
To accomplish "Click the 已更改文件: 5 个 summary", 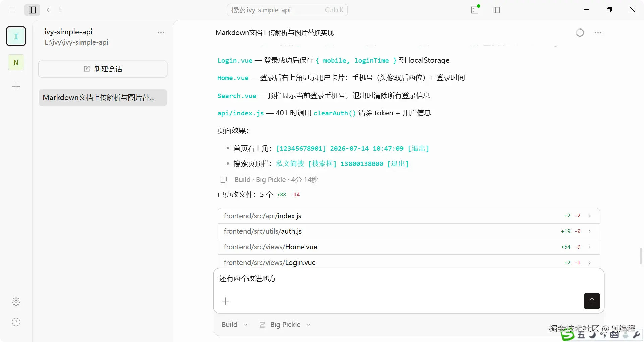I will [245, 195].
